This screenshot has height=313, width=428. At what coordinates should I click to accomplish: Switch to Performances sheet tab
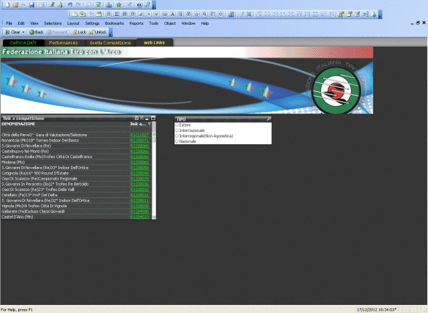[64, 43]
